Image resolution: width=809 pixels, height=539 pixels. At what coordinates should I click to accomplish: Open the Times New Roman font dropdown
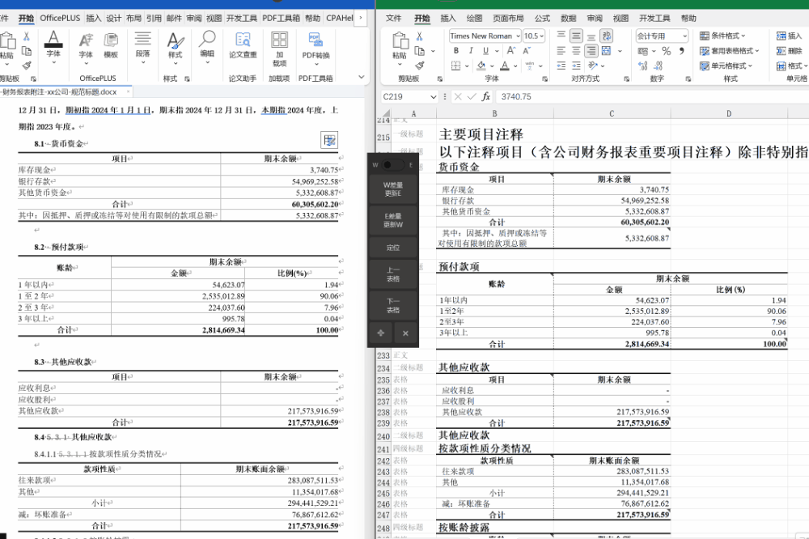click(518, 36)
